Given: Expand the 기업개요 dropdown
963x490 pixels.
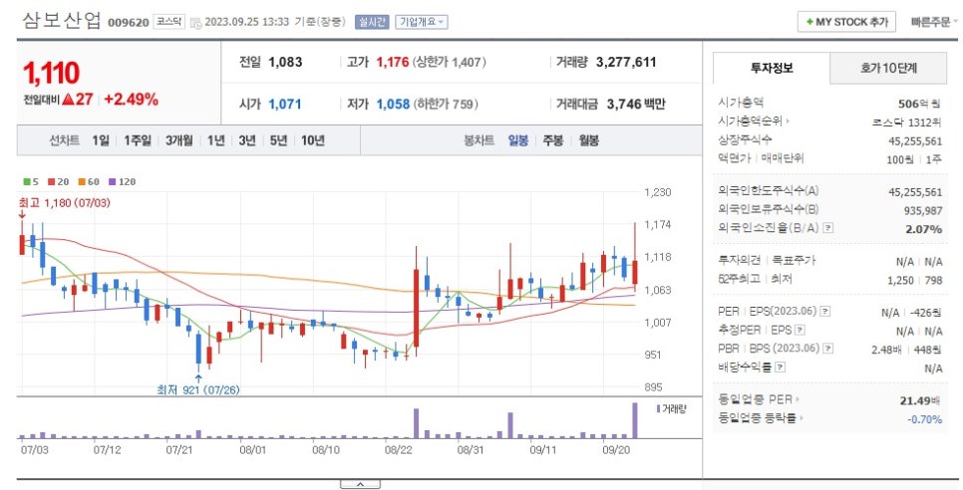Looking at the screenshot, I should coord(422,22).
